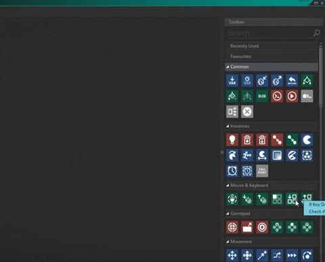Pick the dim green branching icon beside ELSE
325x262 pixels.
247,96
